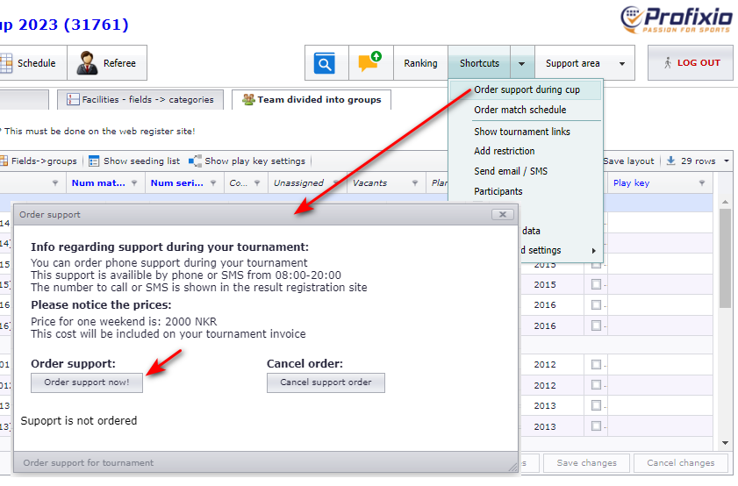738x486 pixels.
Task: Click Order support now! button
Action: point(87,382)
